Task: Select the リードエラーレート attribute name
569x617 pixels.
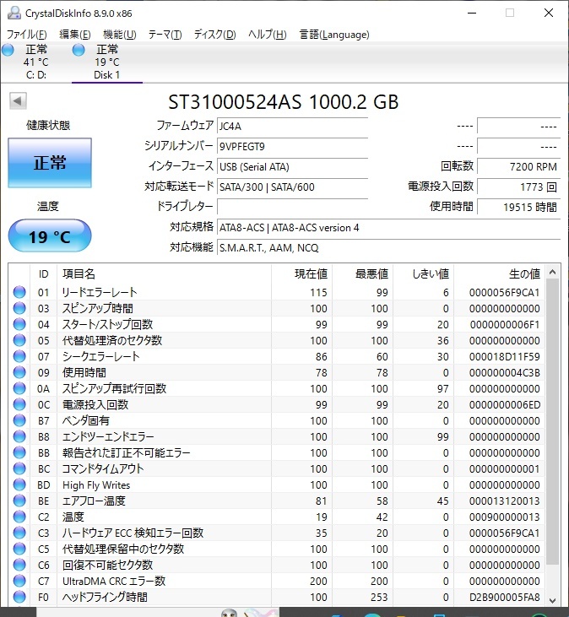Action: (x=100, y=292)
